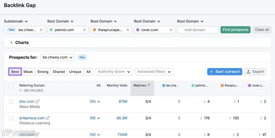The width and height of the screenshot is (275, 138).
Task: Remove be.chewy domain with X icon
Action: (41, 30)
